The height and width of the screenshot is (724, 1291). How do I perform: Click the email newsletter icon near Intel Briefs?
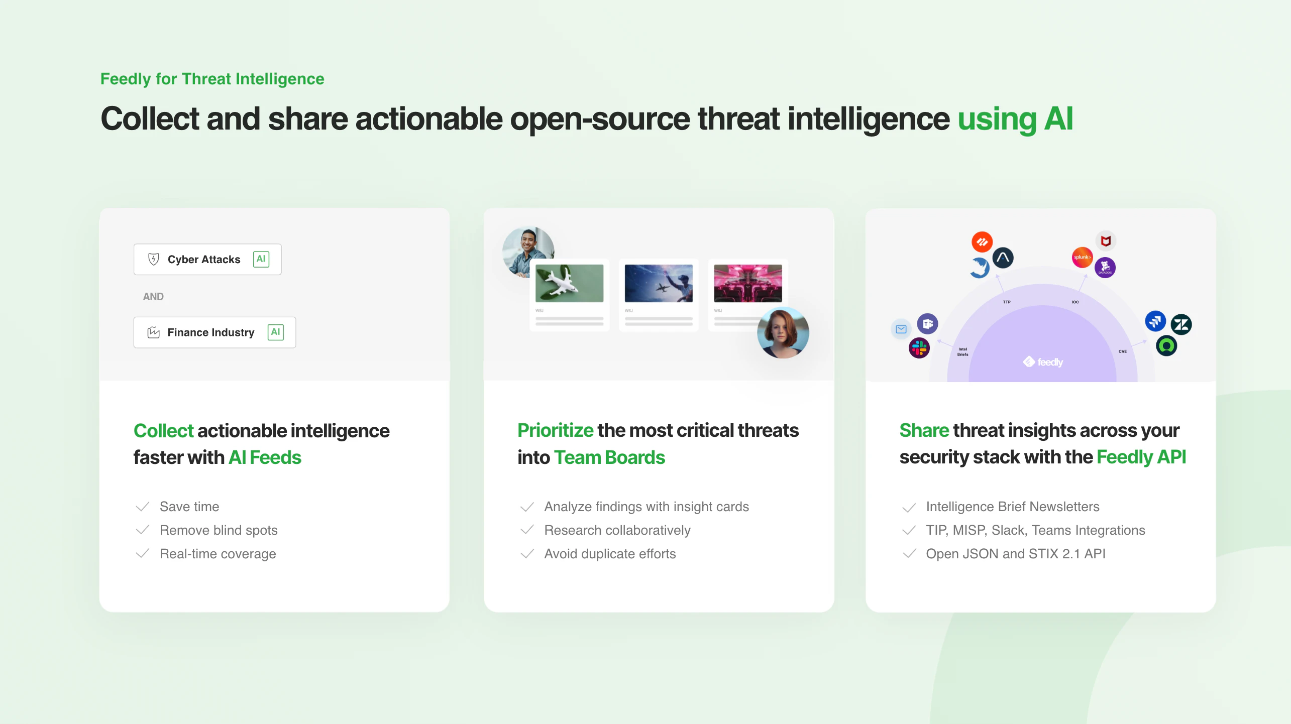(x=901, y=329)
